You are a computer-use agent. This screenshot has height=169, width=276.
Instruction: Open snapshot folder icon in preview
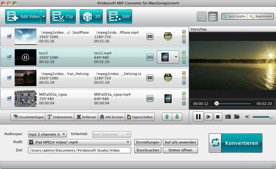237,117
